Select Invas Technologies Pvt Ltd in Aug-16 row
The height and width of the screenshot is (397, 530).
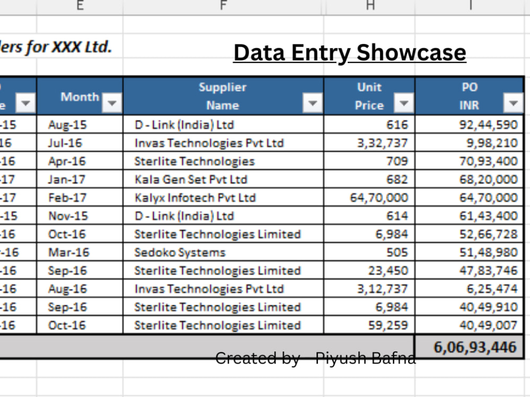point(224,288)
